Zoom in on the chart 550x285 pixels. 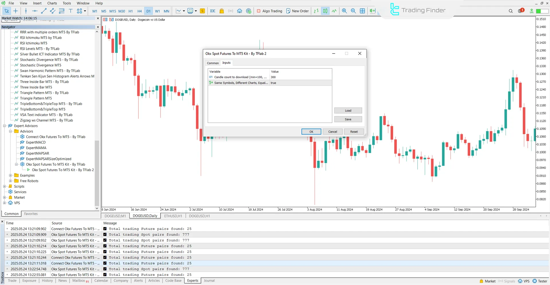[x=345, y=11]
